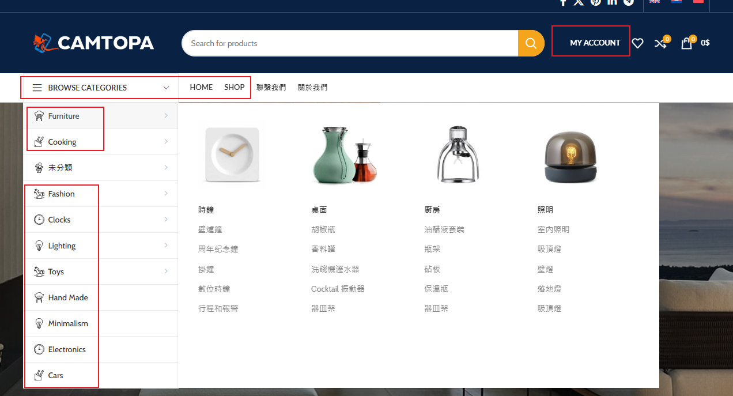733x396 pixels.
Task: Click the 0$ cart total
Action: 705,43
